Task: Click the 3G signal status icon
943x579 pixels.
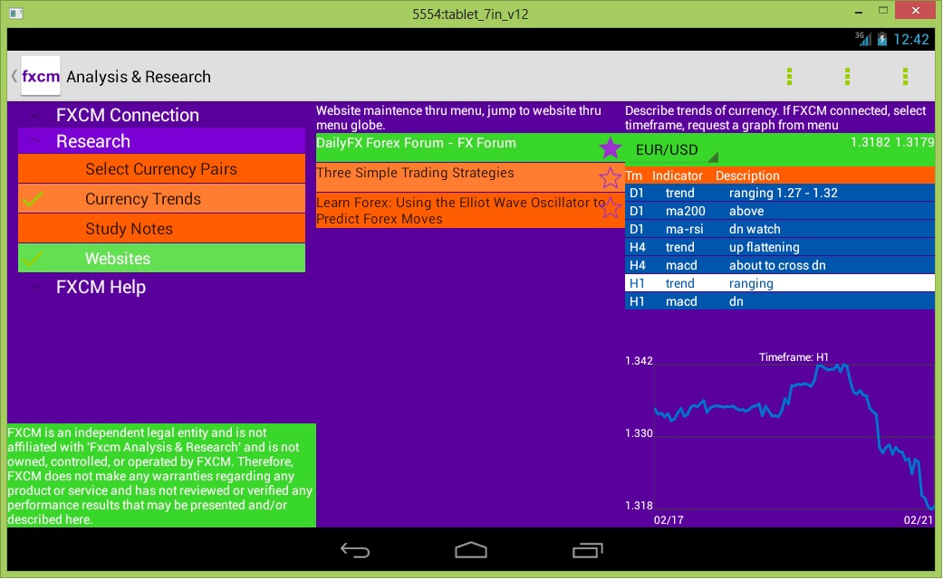Action: click(863, 39)
